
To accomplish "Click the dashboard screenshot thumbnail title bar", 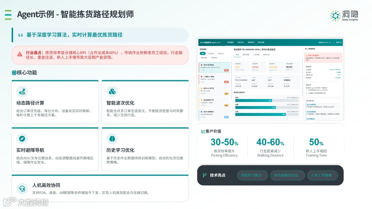I will (x=270, y=42).
